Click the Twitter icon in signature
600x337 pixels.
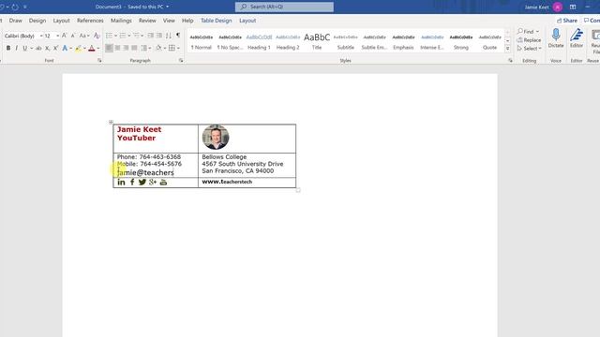point(142,182)
